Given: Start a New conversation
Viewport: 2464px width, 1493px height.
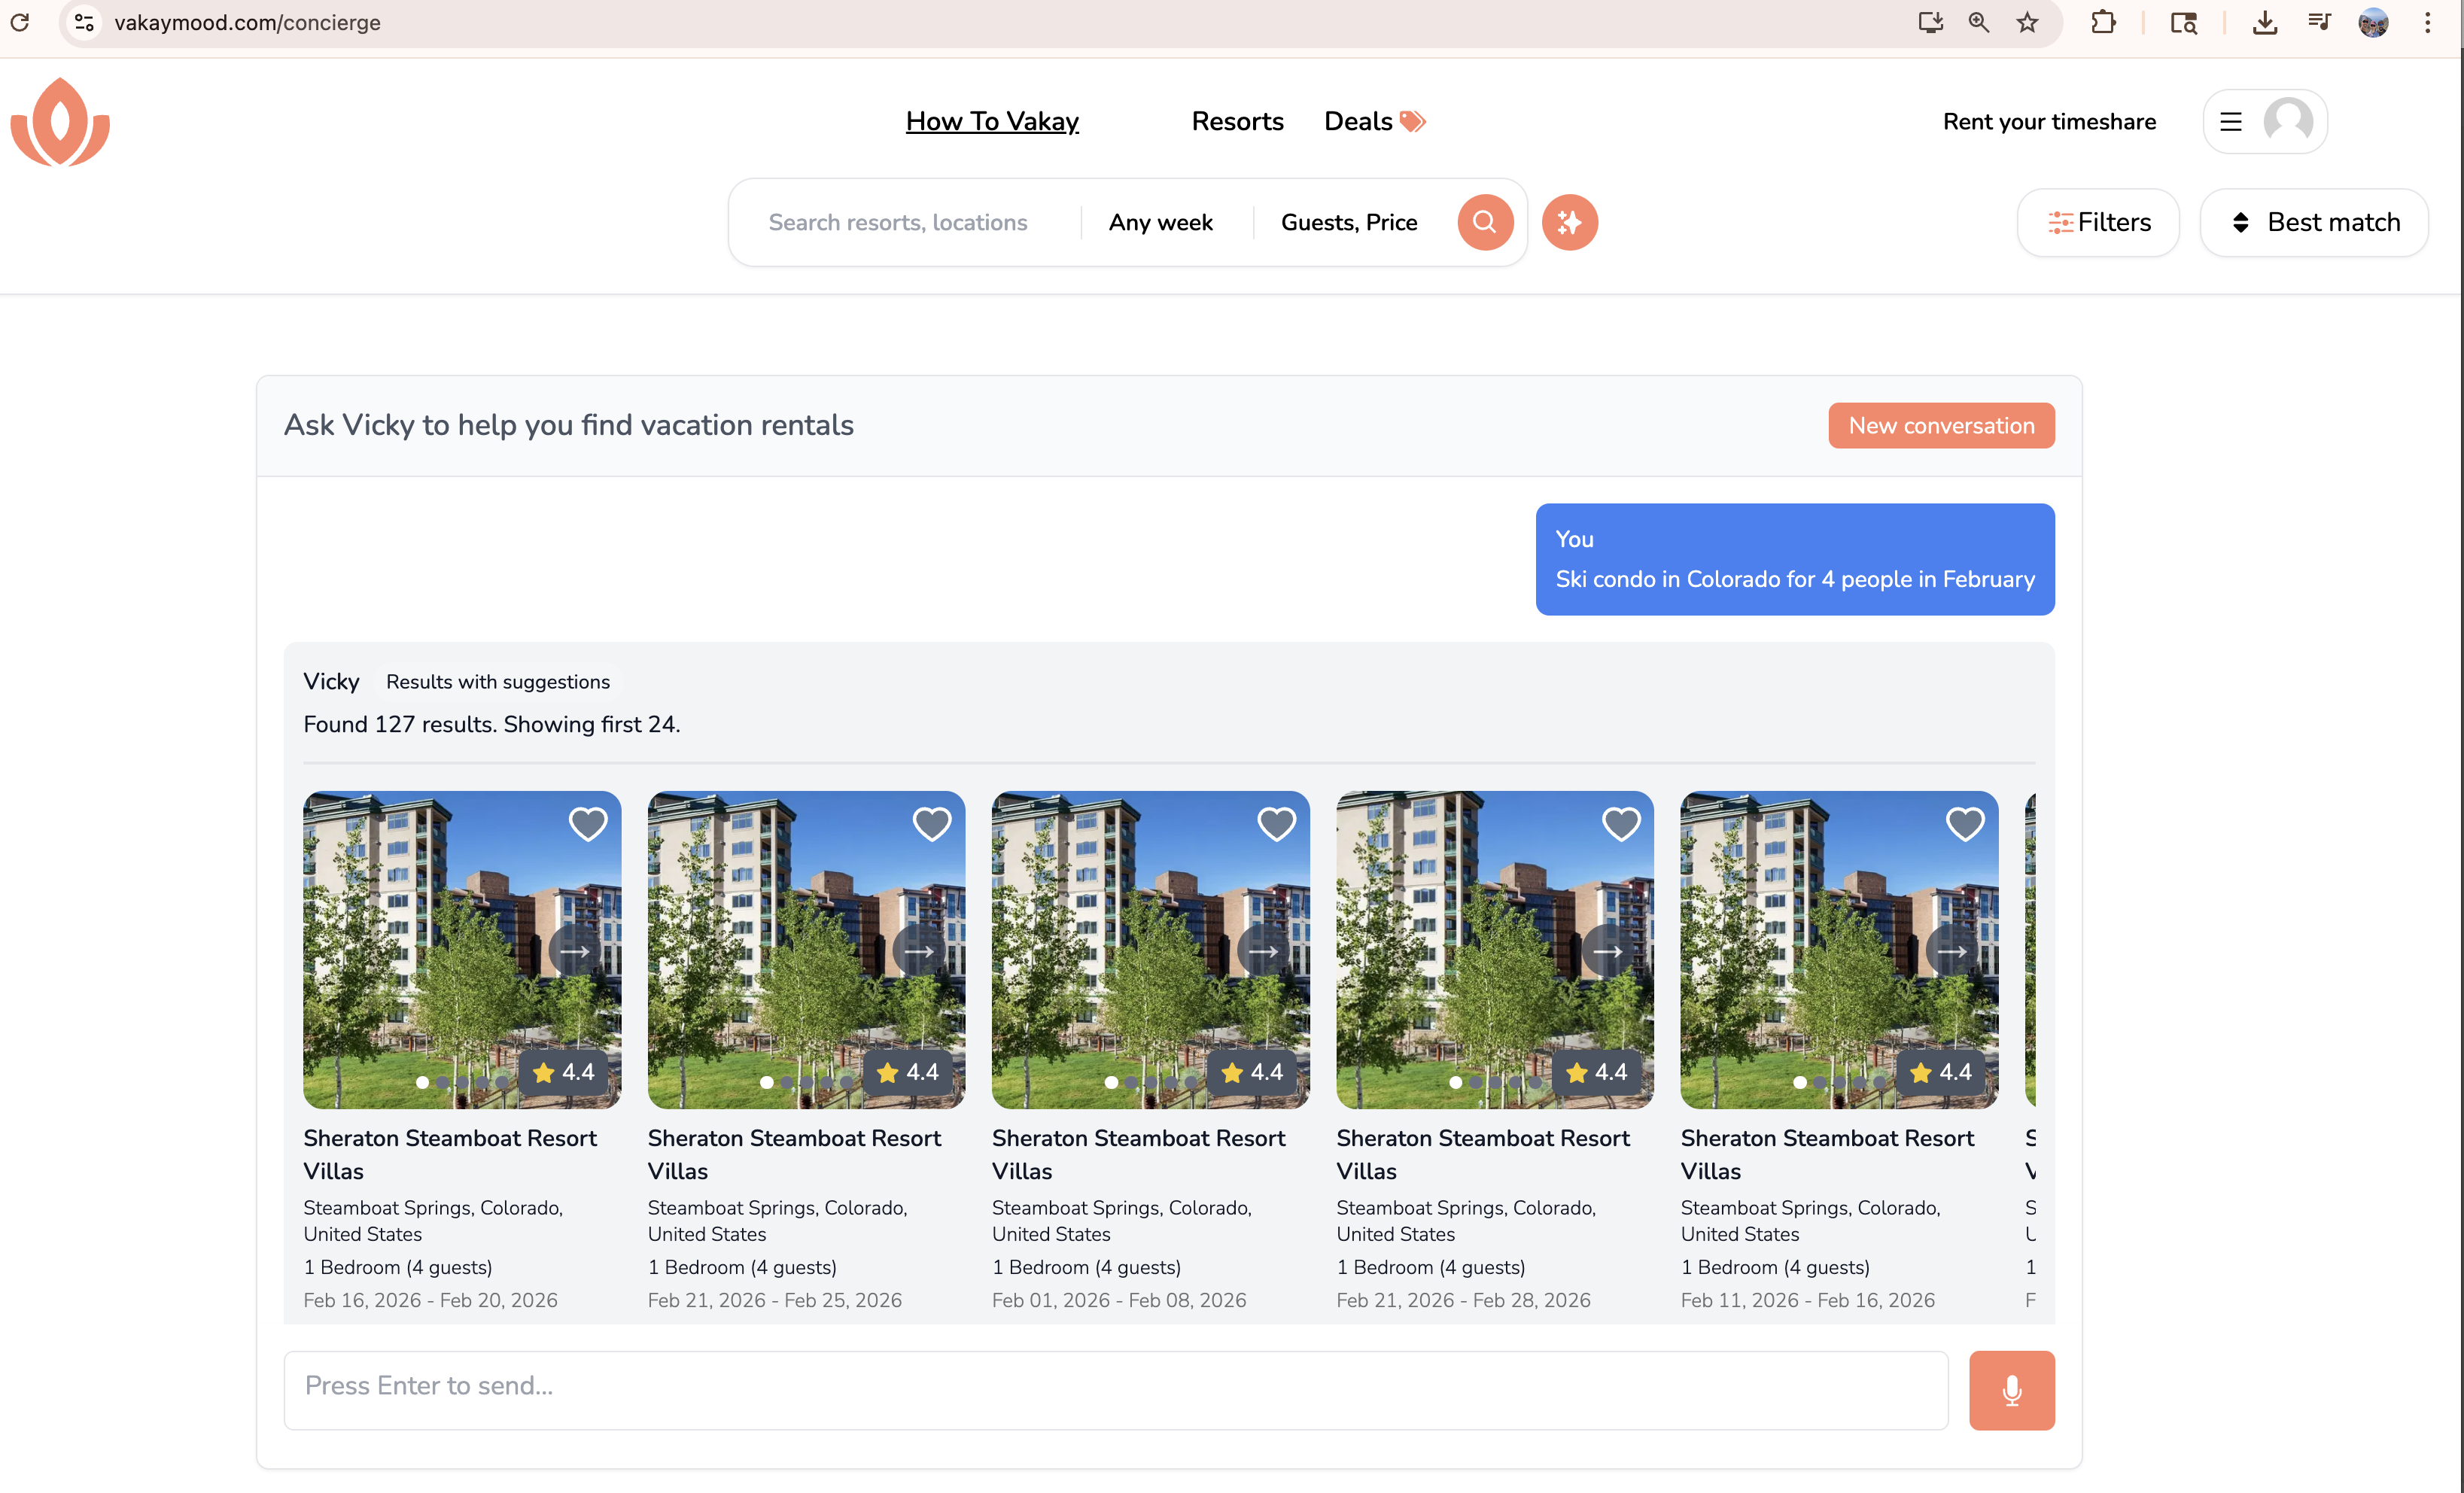Looking at the screenshot, I should point(1941,425).
